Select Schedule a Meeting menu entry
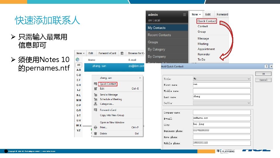 click(x=111, y=99)
